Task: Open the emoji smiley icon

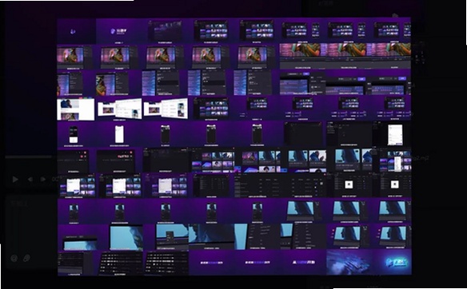Action: click(x=14, y=258)
